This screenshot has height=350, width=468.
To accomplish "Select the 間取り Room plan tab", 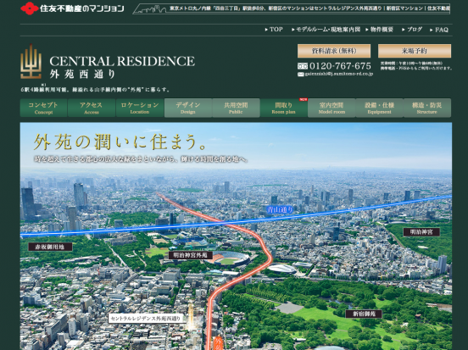I will point(283,108).
